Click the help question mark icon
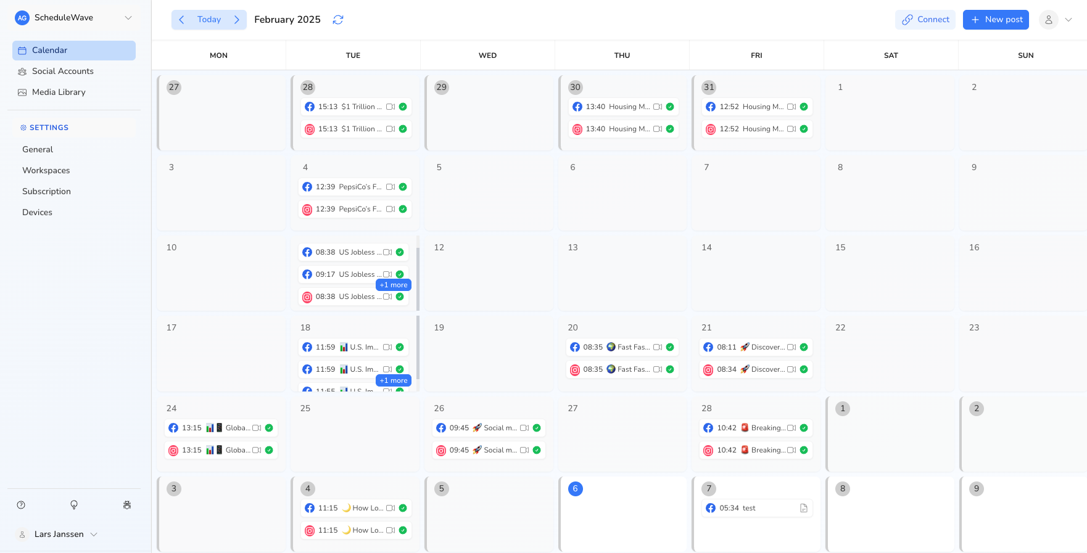Screen dimensions: 1087x553 tap(21, 505)
